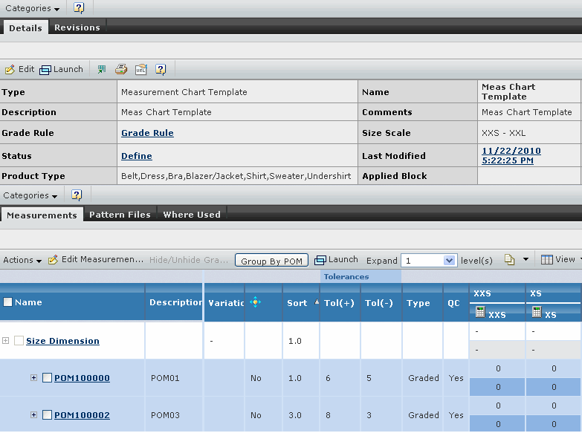This screenshot has height=433, width=582.
Task: Toggle the select-all checkbox next to Name header
Action: click(7, 302)
